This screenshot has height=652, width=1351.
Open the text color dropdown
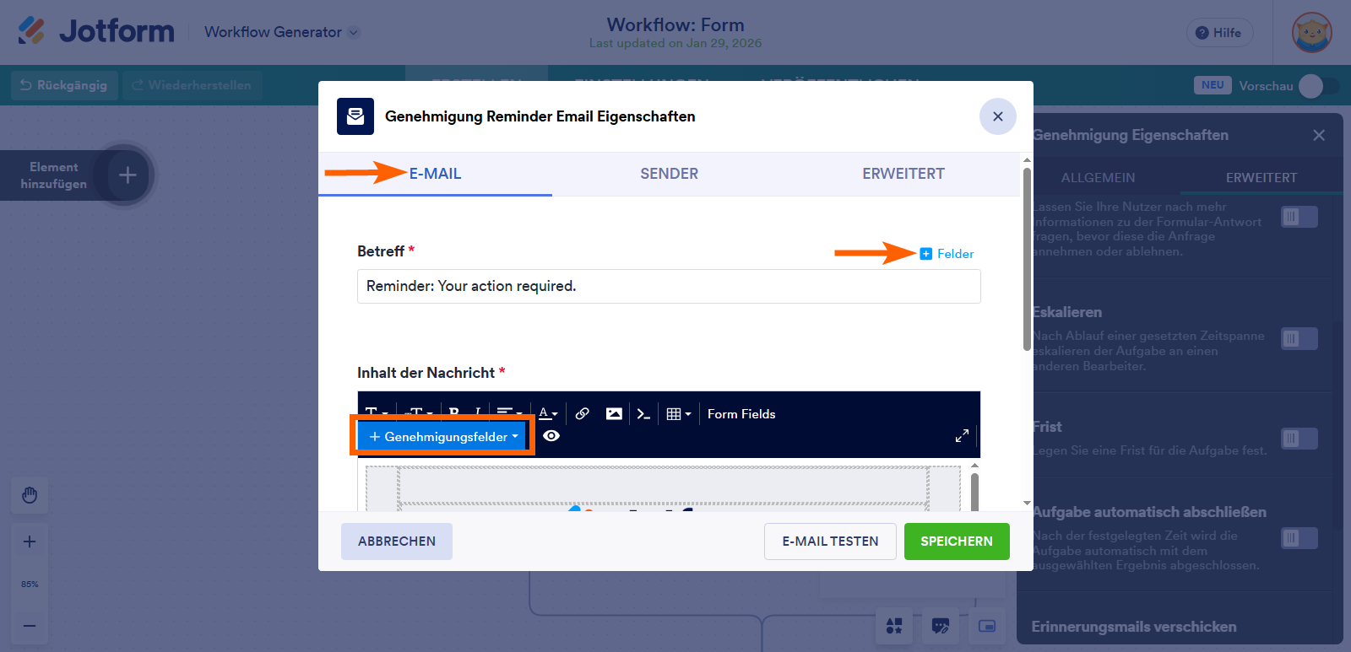point(548,413)
